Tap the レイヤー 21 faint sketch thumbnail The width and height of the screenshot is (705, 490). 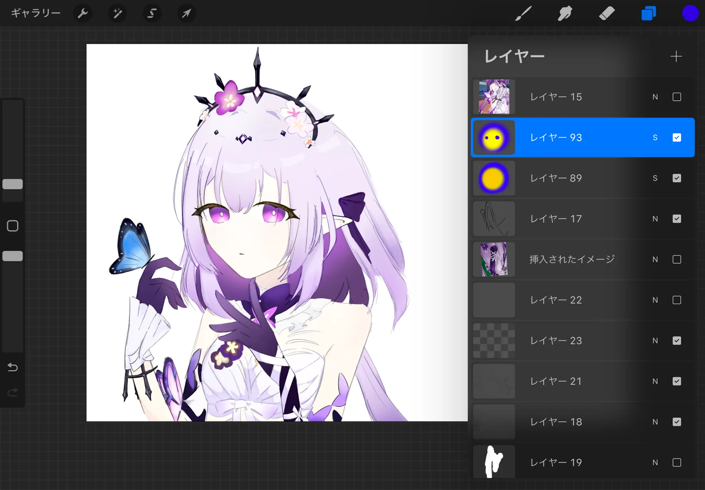point(494,381)
